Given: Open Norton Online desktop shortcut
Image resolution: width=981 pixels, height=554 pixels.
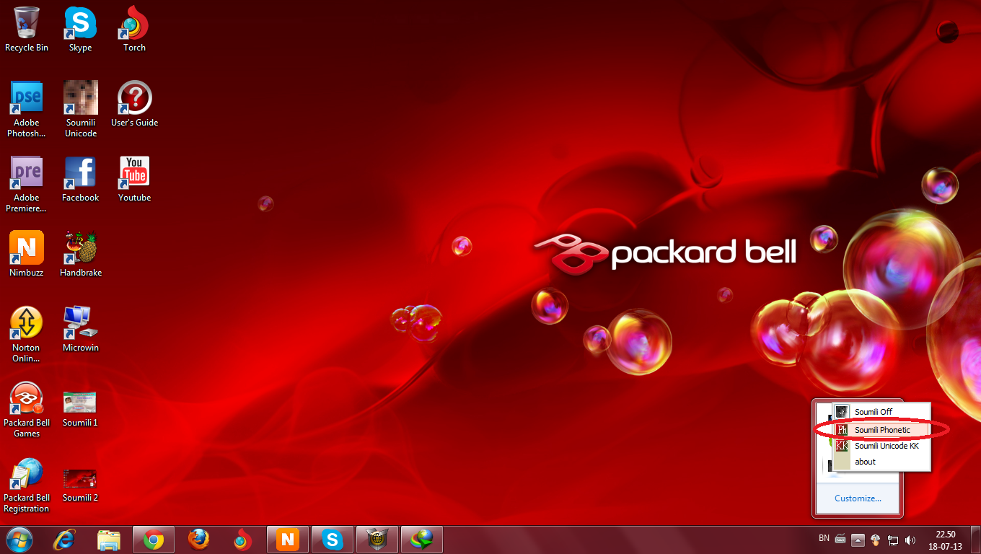Looking at the screenshot, I should (x=27, y=334).
